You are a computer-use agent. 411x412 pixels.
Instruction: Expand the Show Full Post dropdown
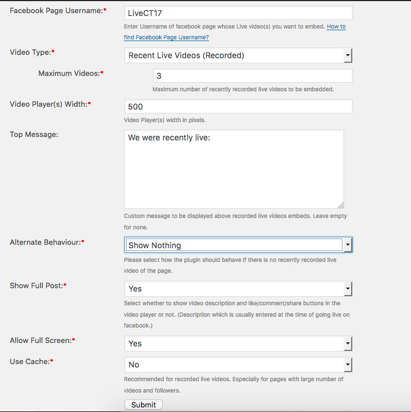coord(238,289)
